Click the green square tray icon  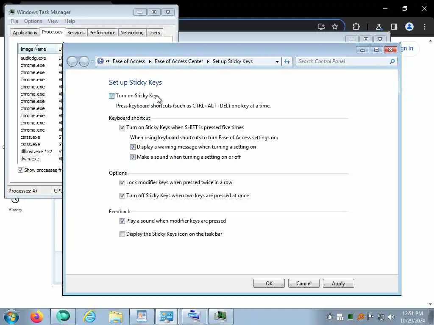pos(351,317)
